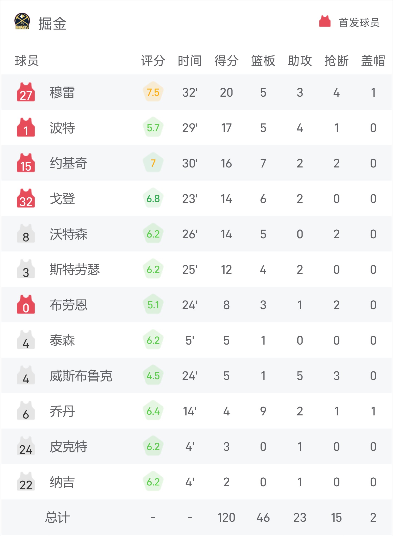This screenshot has width=393, height=536.
Task: Click the 盖帽 column header
Action: coord(373,61)
